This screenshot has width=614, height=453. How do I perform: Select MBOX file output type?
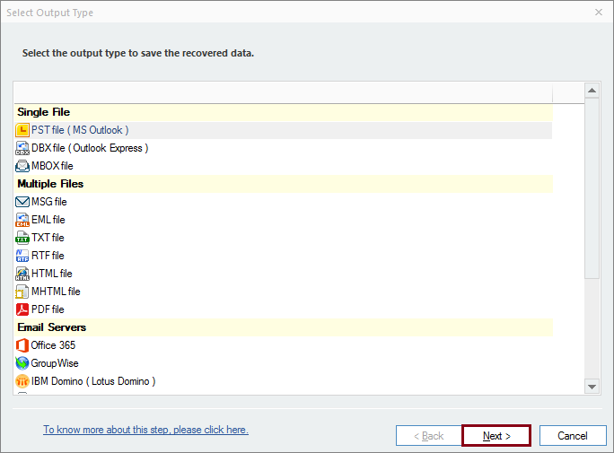[x=283, y=166]
